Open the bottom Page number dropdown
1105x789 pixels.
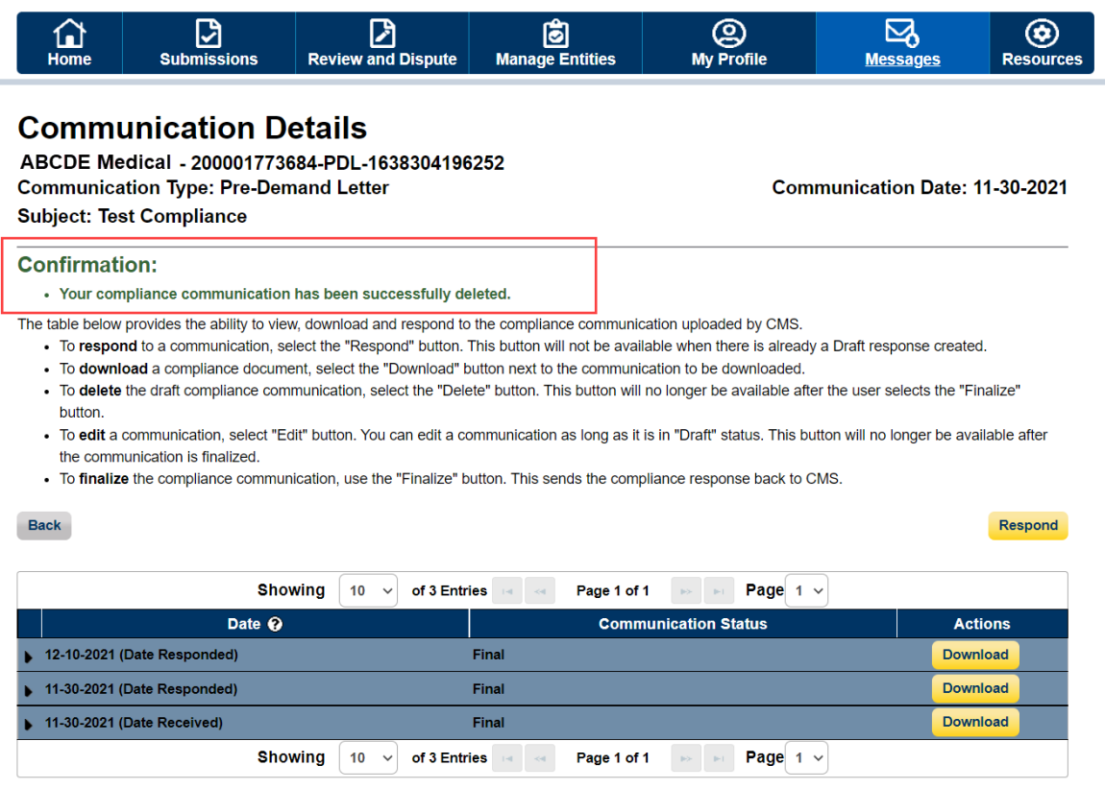click(x=806, y=757)
